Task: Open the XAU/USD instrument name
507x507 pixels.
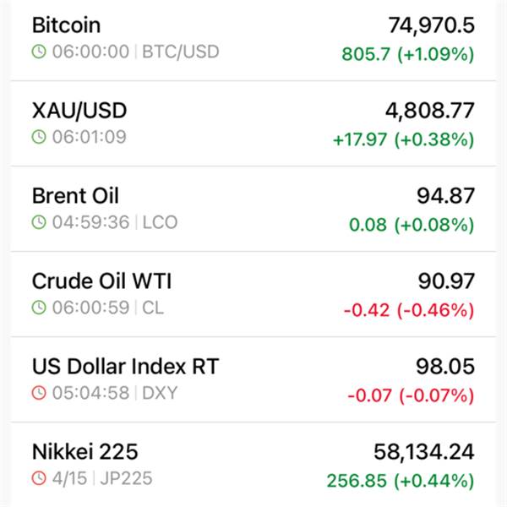Action: coord(79,111)
